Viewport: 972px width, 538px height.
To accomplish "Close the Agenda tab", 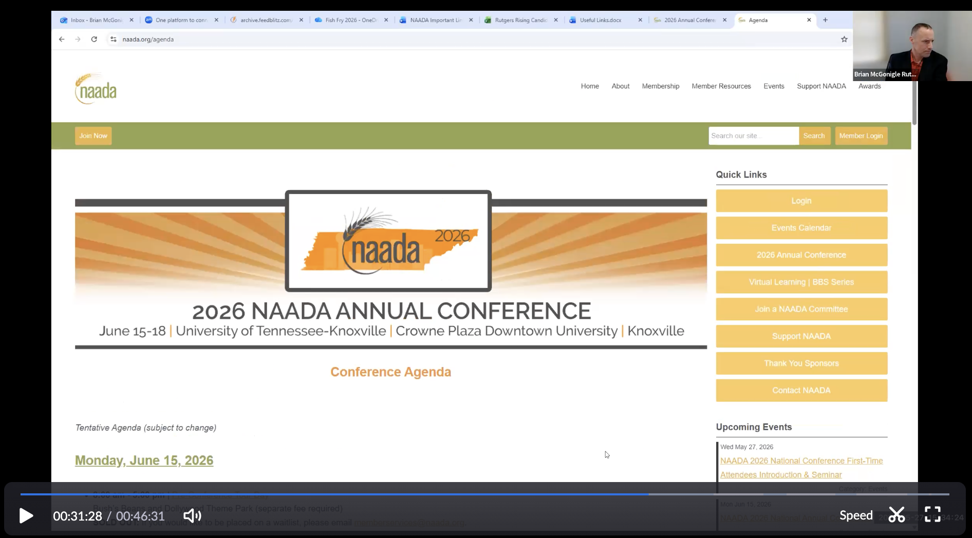I will (809, 20).
